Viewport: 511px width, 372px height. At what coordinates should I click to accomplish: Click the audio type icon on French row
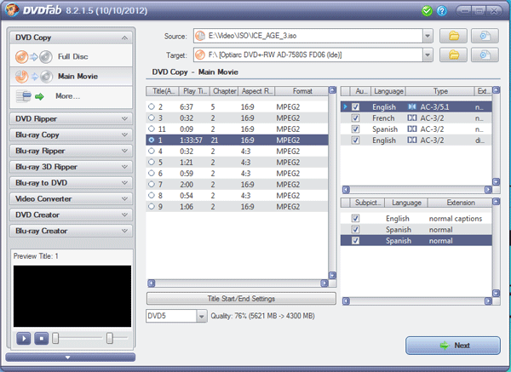tap(412, 118)
